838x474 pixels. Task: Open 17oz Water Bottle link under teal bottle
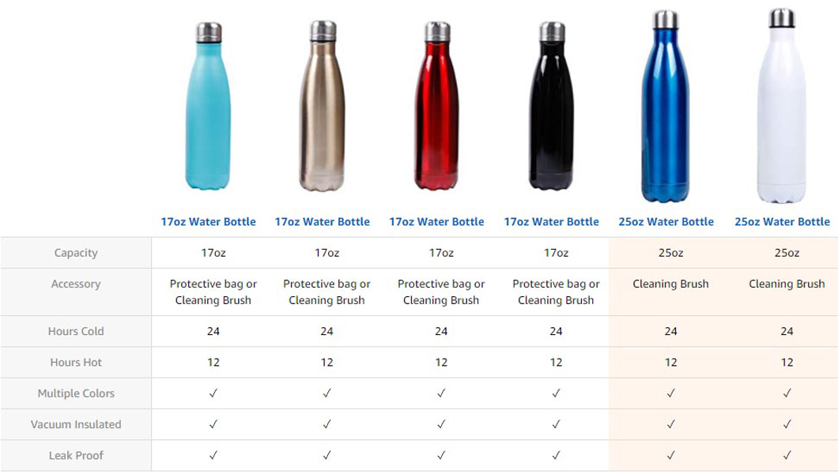[x=209, y=221]
